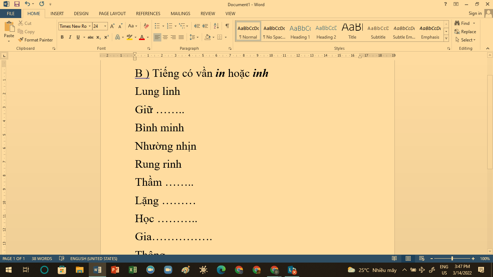The height and width of the screenshot is (277, 493).
Task: Apply strikethrough formatting
Action: coord(91,37)
